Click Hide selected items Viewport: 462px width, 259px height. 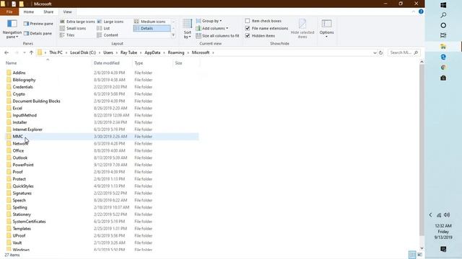pos(302,29)
